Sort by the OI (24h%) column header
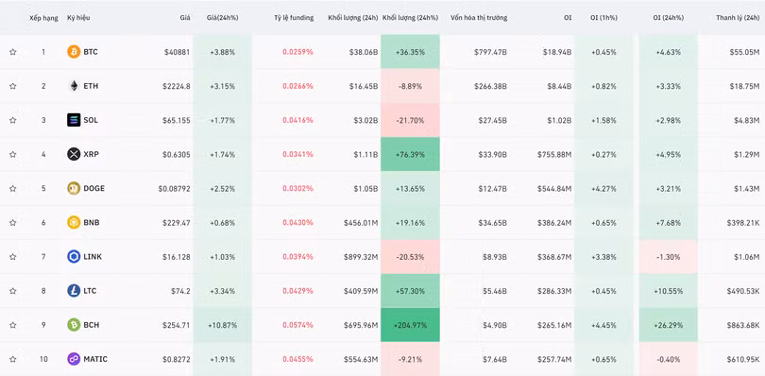Screen dimensions: 765x376 [x=669, y=18]
